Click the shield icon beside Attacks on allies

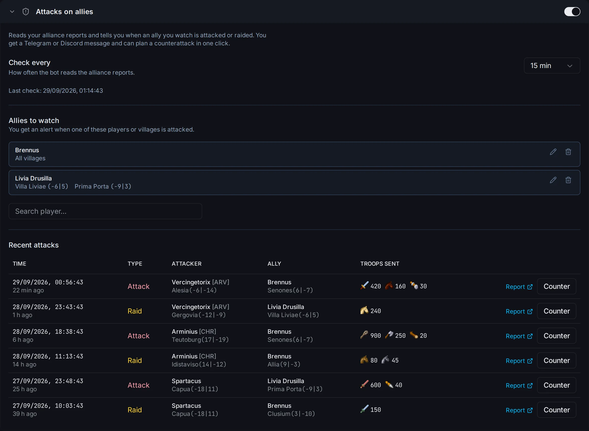(x=25, y=12)
